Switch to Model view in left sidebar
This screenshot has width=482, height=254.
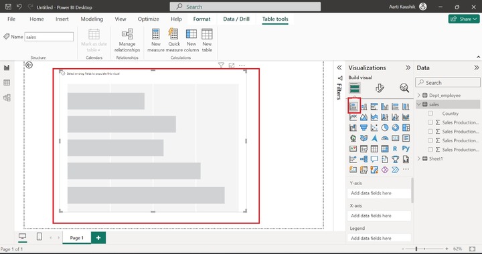coord(7,98)
